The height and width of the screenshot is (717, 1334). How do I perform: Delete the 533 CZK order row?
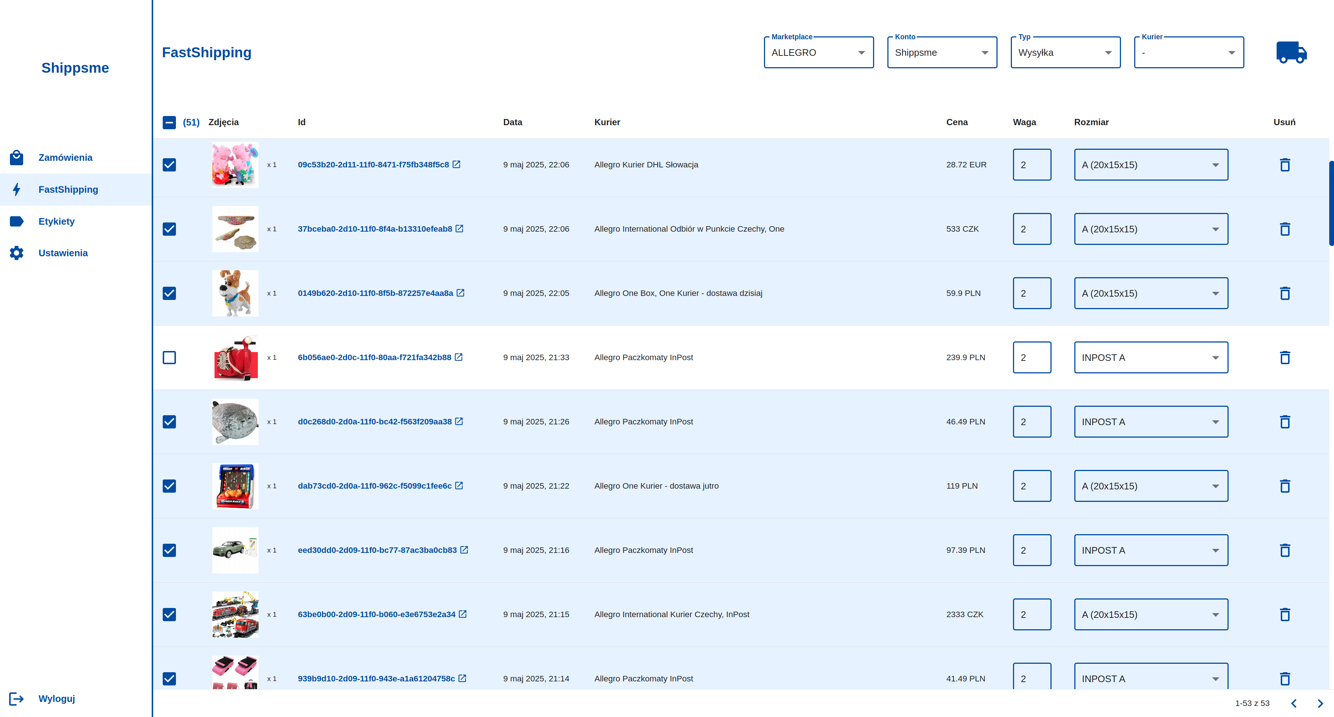1285,229
